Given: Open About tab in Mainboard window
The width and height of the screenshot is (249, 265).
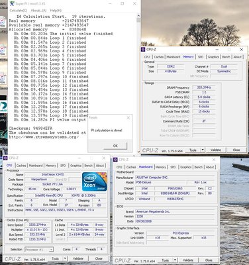Looking at the screenshot, I should [x=210, y=167].
